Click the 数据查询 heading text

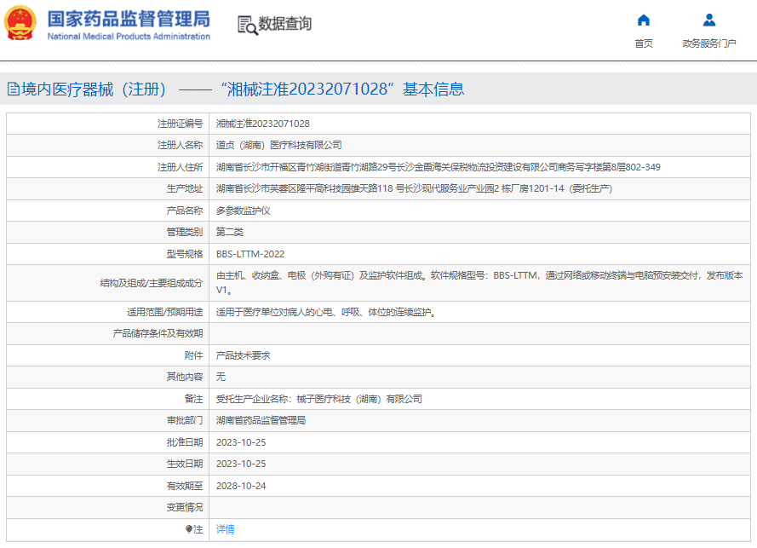click(x=285, y=23)
